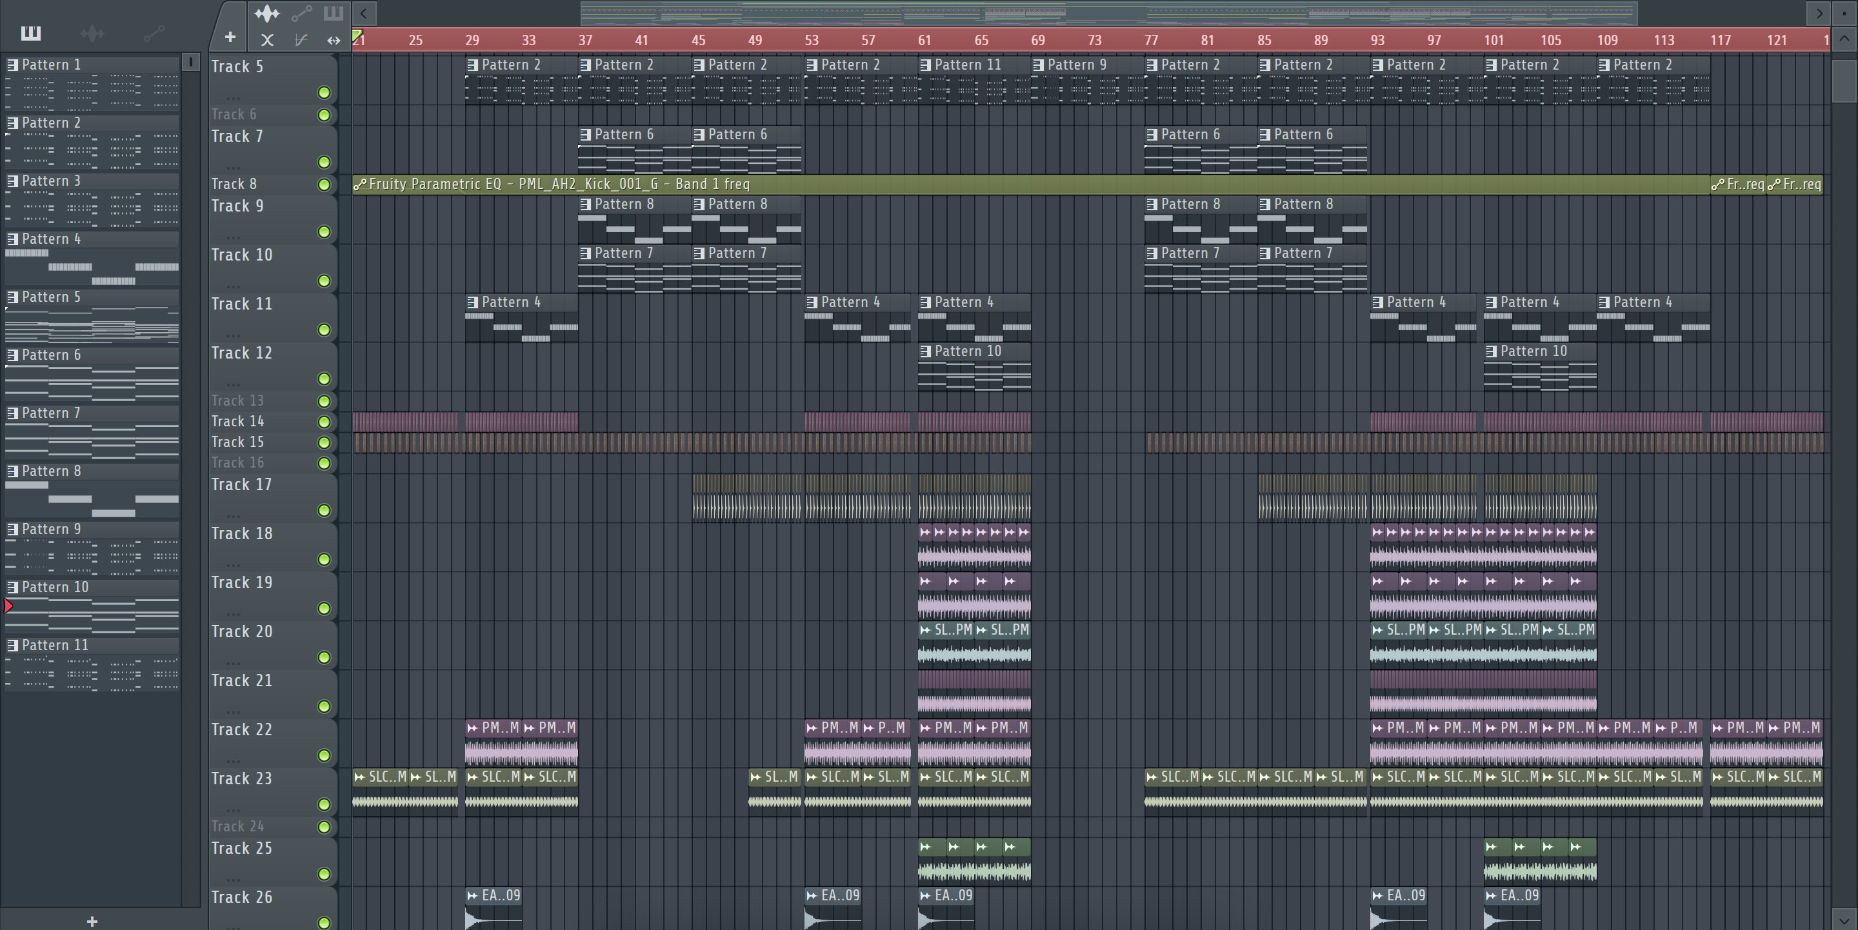Click the pattern picker vertical scrollbar handle
The width and height of the screenshot is (1858, 930).
pos(190,62)
